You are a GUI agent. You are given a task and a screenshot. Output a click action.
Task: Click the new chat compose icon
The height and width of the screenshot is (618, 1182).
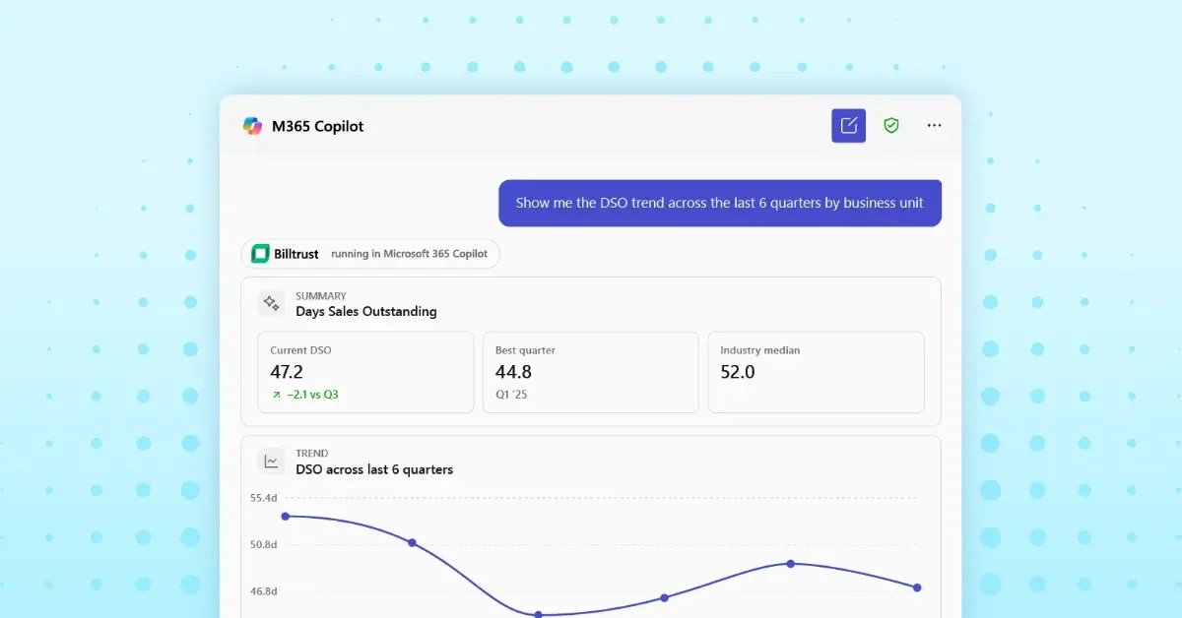(x=848, y=125)
